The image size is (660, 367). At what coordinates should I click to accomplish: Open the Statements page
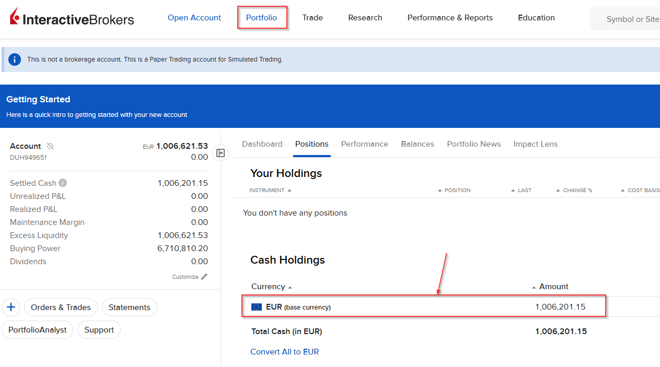(129, 307)
